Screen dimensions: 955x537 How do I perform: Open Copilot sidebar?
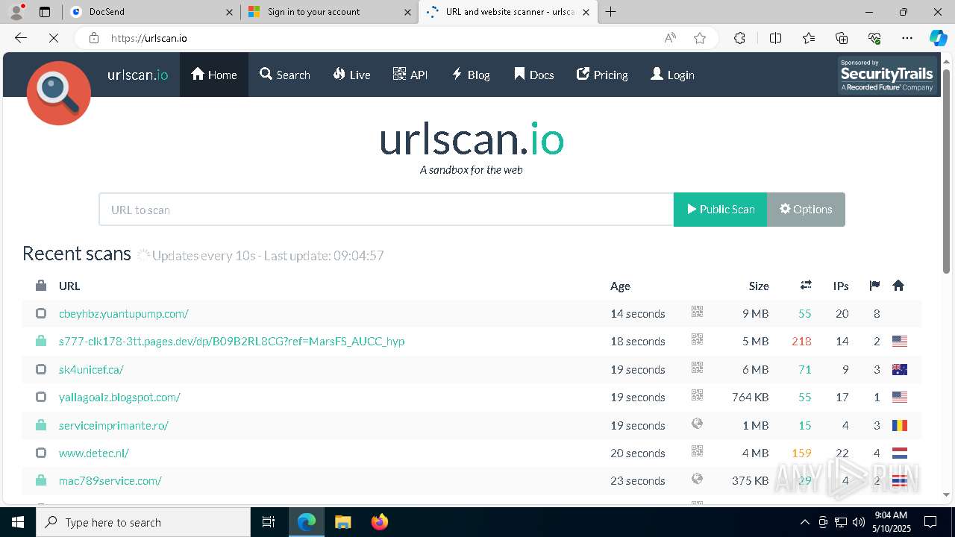click(x=938, y=38)
